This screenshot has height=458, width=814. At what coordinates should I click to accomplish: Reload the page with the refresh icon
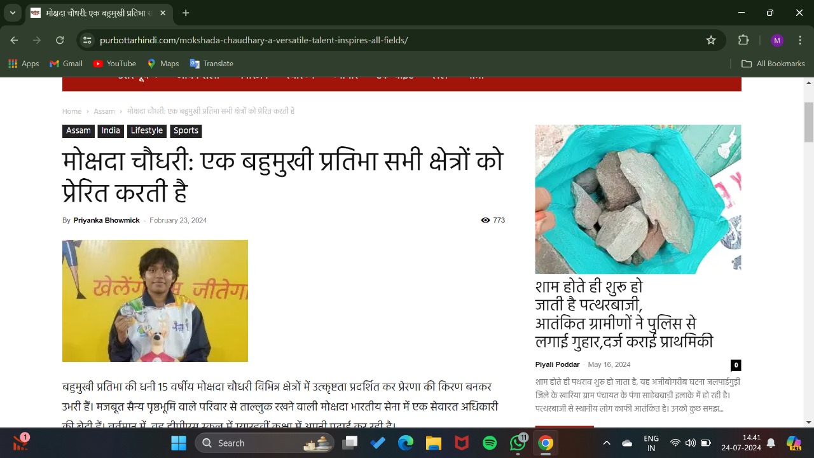(60, 40)
